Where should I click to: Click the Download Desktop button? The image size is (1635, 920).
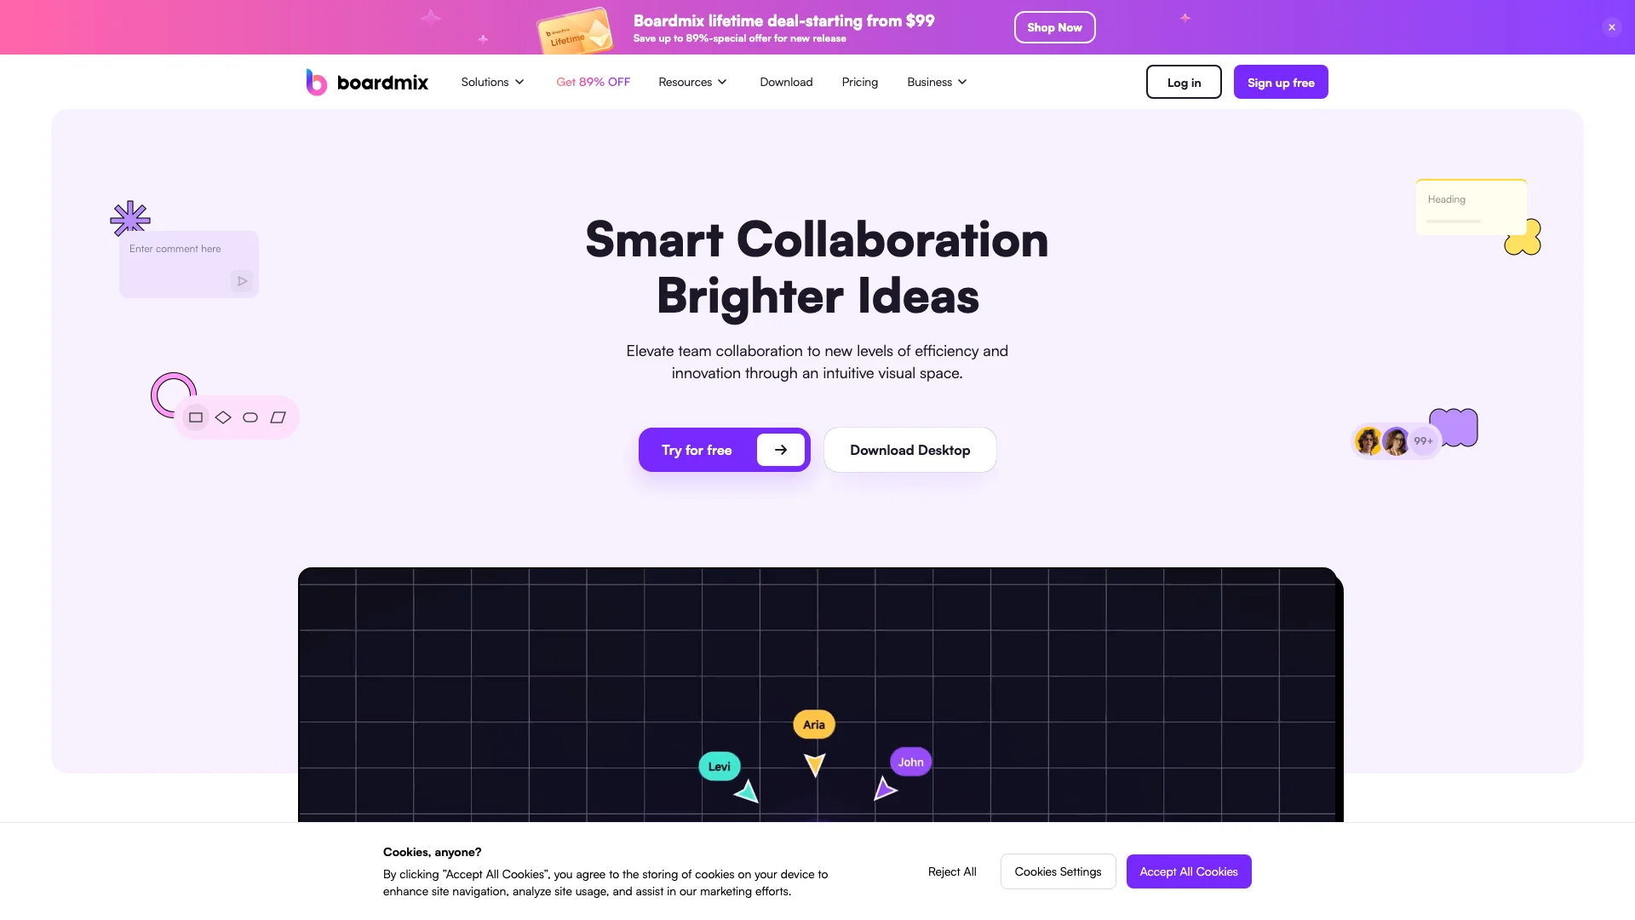click(x=909, y=449)
